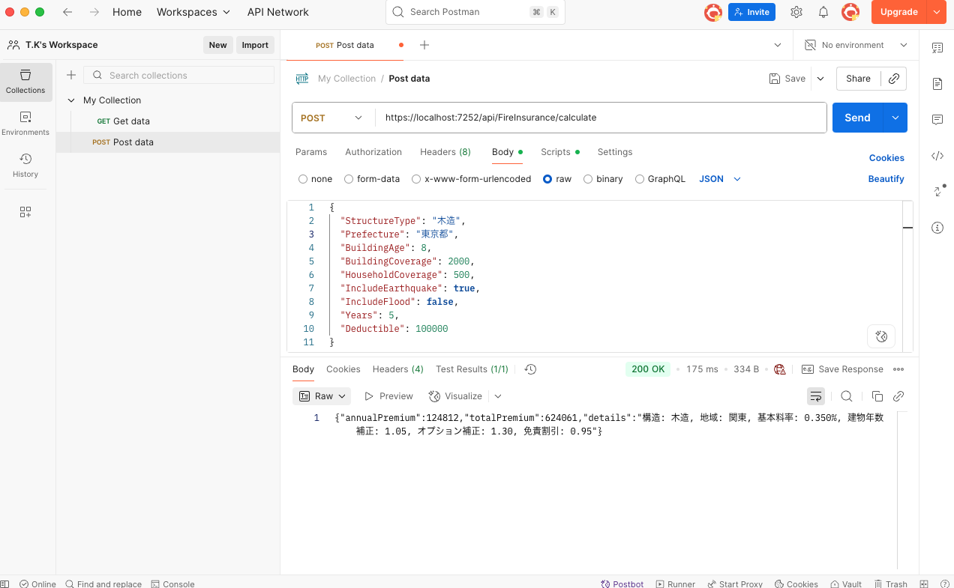
Task: Switch to the Headers (8) request tab
Action: pyautogui.click(x=445, y=152)
